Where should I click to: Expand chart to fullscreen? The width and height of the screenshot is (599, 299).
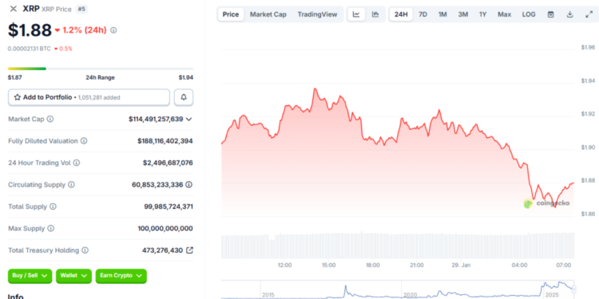(589, 14)
